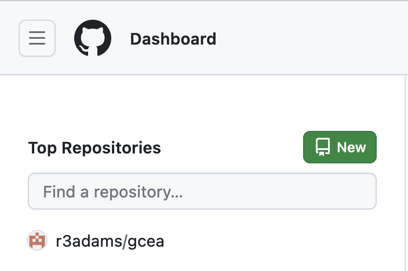
Task: Expand the side menu using the header menu button
Action: [37, 38]
